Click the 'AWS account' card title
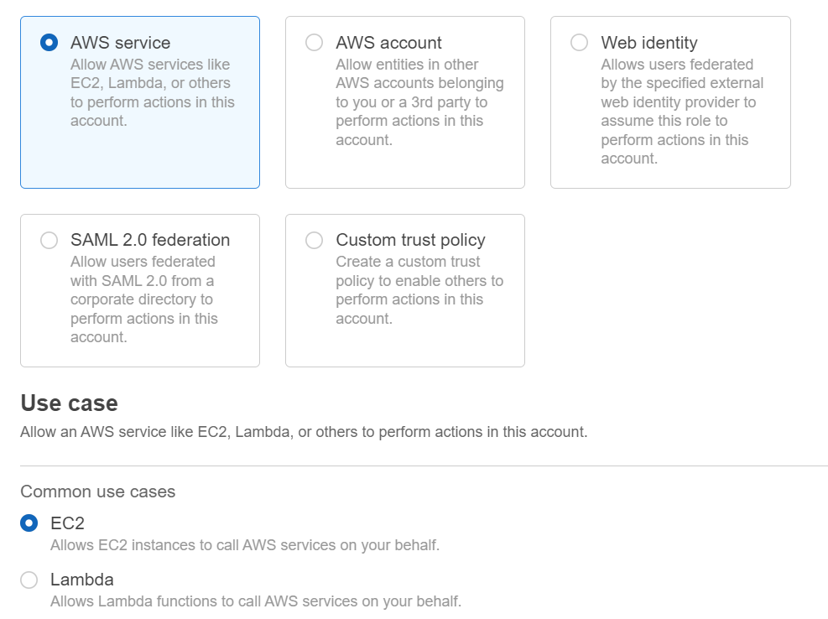 point(388,42)
